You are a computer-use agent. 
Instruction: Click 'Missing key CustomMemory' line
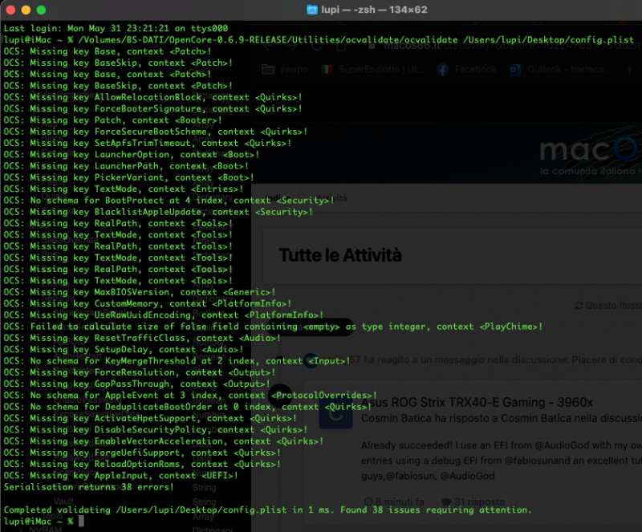(148, 303)
